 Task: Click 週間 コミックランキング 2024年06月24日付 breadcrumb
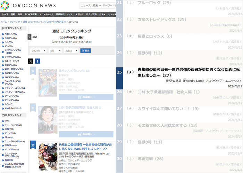pyautogui.click(x=44, y=22)
